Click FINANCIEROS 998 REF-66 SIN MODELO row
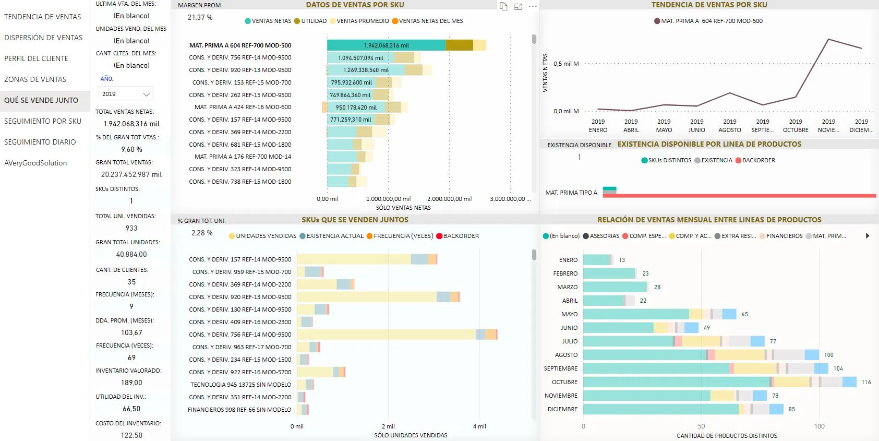879x441 pixels. [239, 410]
